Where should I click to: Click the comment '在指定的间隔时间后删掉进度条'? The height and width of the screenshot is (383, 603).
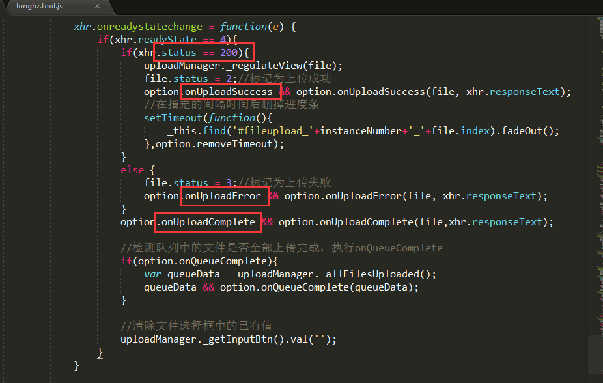[x=232, y=105]
